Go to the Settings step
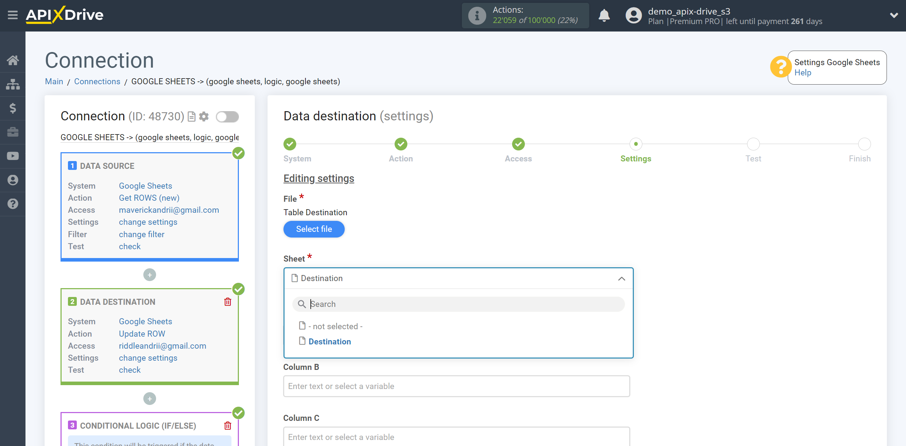The width and height of the screenshot is (906, 446). [636, 144]
